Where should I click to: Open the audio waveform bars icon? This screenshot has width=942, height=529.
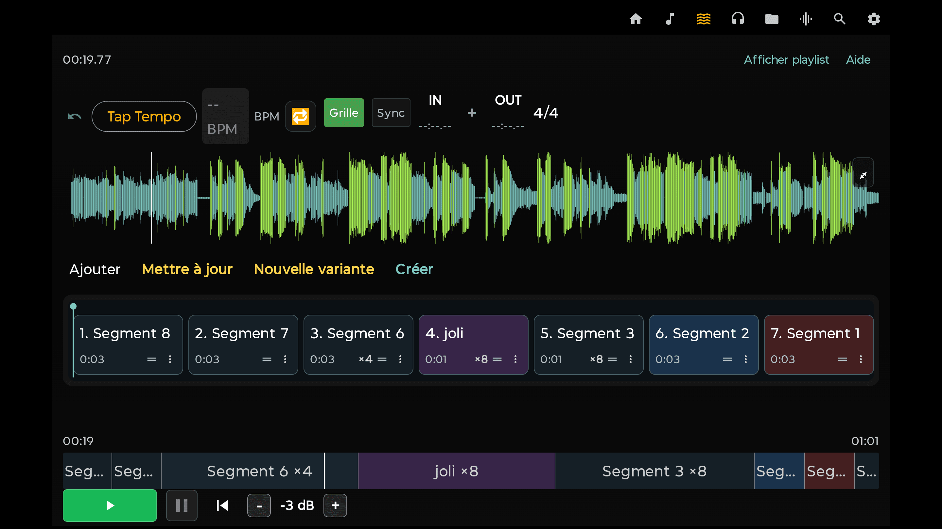click(806, 19)
